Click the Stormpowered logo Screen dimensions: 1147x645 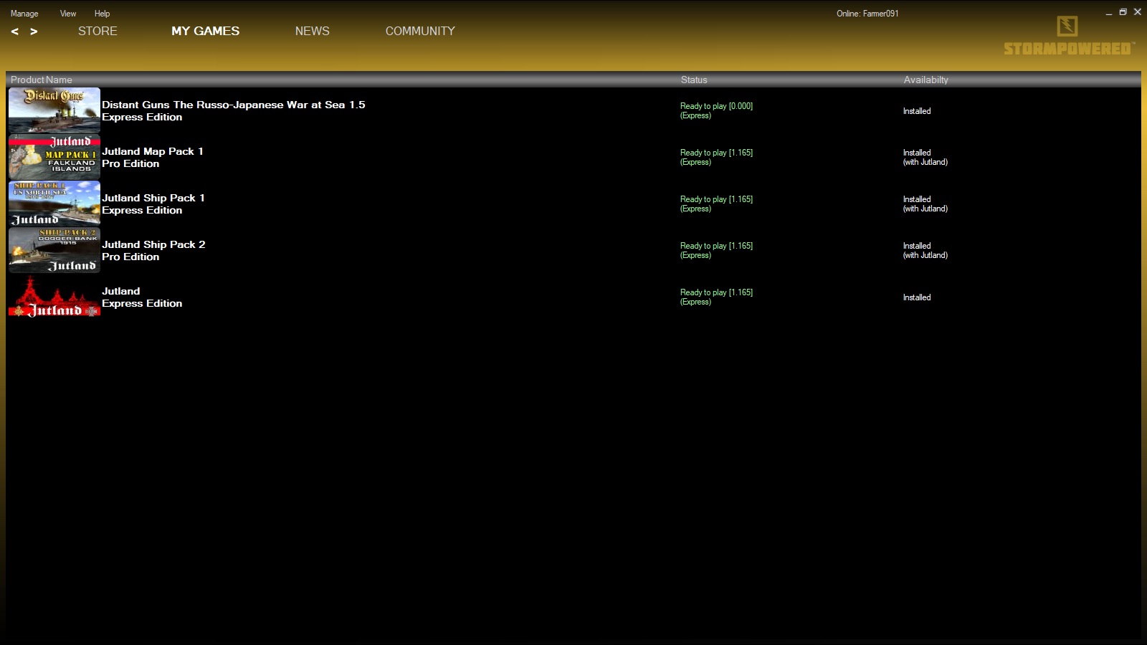pyautogui.click(x=1068, y=36)
